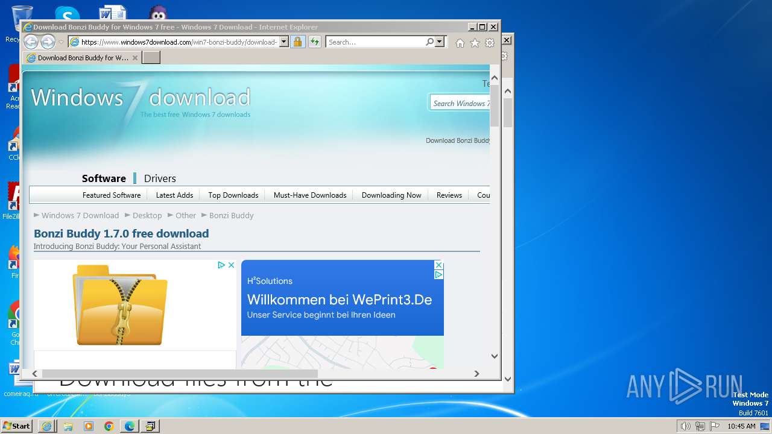
Task: Click the zipped folder ad image
Action: 120,305
